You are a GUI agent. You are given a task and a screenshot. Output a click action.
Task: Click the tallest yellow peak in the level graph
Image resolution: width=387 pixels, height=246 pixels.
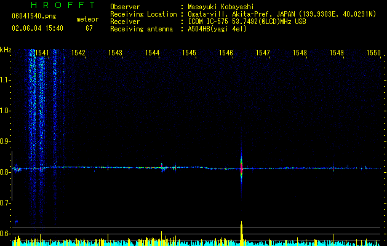241,233
